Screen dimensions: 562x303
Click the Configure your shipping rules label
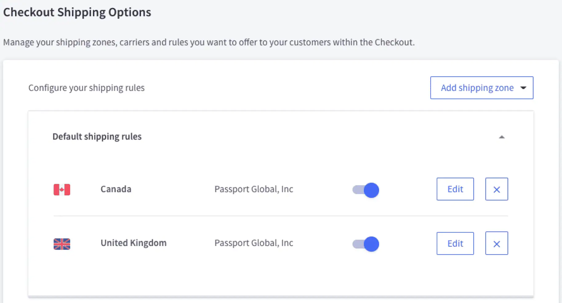[86, 88]
